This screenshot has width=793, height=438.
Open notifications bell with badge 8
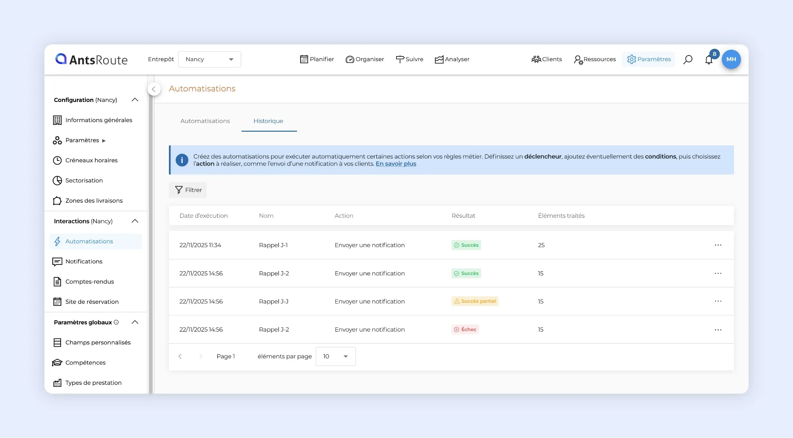coord(709,60)
